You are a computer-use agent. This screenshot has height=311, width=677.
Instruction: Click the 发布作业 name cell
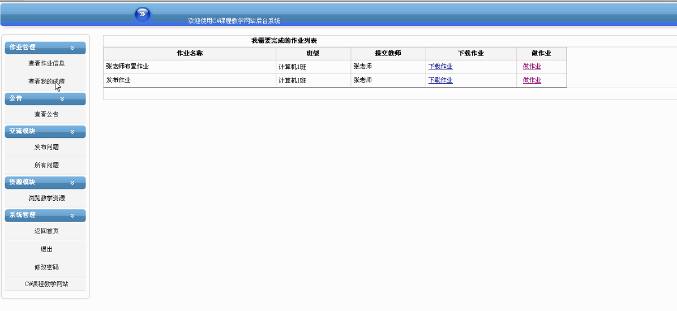click(x=190, y=80)
